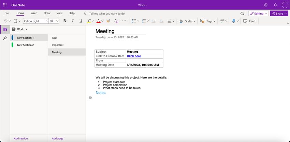The image size is (290, 142).
Task: Open the Styles gallery
Action: [188, 21]
